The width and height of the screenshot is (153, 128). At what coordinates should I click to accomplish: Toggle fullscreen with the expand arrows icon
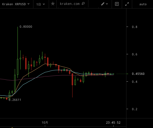[127, 4]
